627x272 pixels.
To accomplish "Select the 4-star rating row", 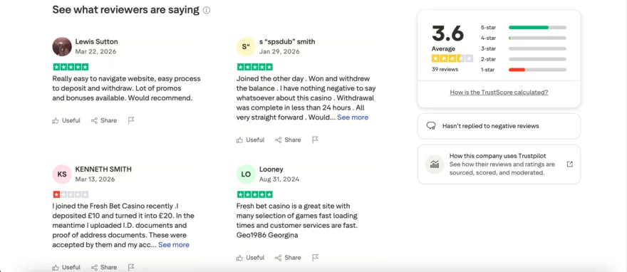I will click(x=523, y=38).
